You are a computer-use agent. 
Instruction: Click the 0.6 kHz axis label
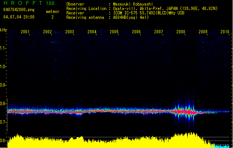pos(3,141)
